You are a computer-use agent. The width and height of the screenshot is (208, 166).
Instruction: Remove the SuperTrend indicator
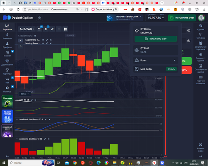point(51,40)
